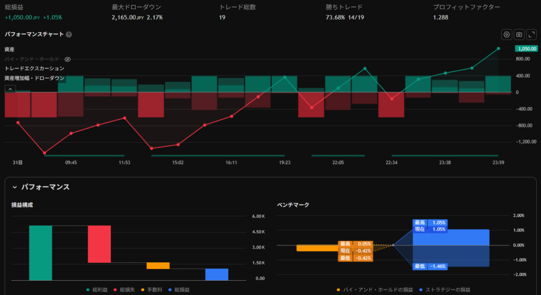The width and height of the screenshot is (541, 295).
Task: Click the green 総利益 legend dot
Action: coord(88,290)
